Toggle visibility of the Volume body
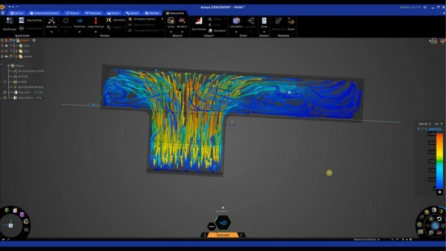The image size is (446, 251). coord(6,57)
